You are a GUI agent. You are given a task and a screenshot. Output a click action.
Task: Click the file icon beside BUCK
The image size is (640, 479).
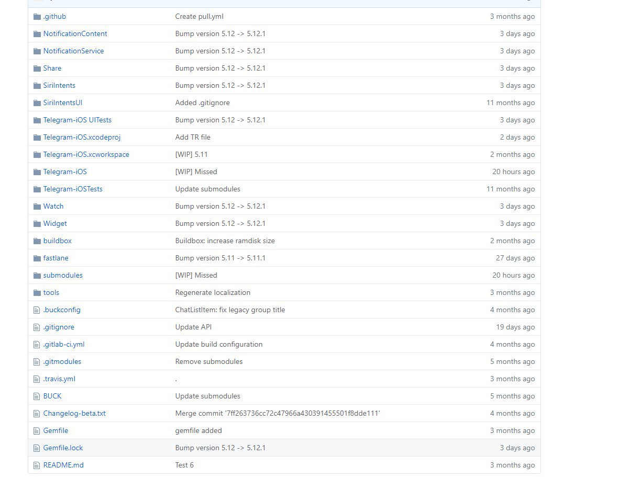37,396
